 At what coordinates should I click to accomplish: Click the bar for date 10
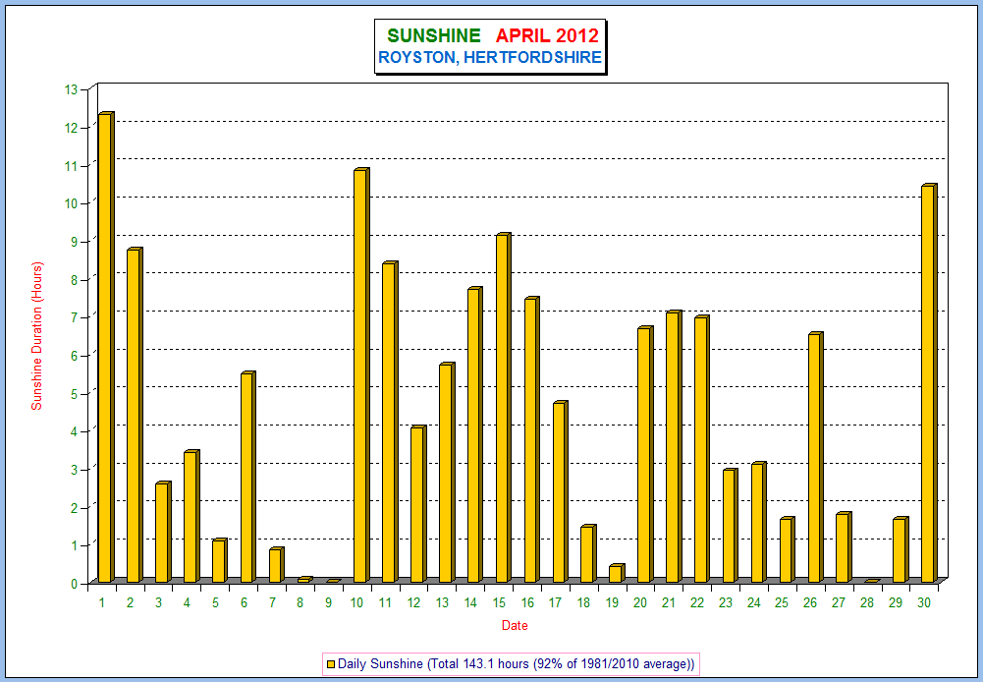click(x=361, y=375)
